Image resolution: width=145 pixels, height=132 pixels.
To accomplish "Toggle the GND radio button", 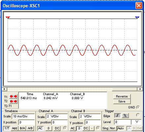I will click(138, 107).
